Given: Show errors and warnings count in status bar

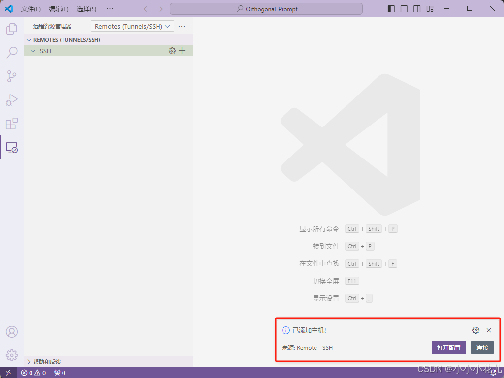Looking at the screenshot, I should (x=33, y=373).
